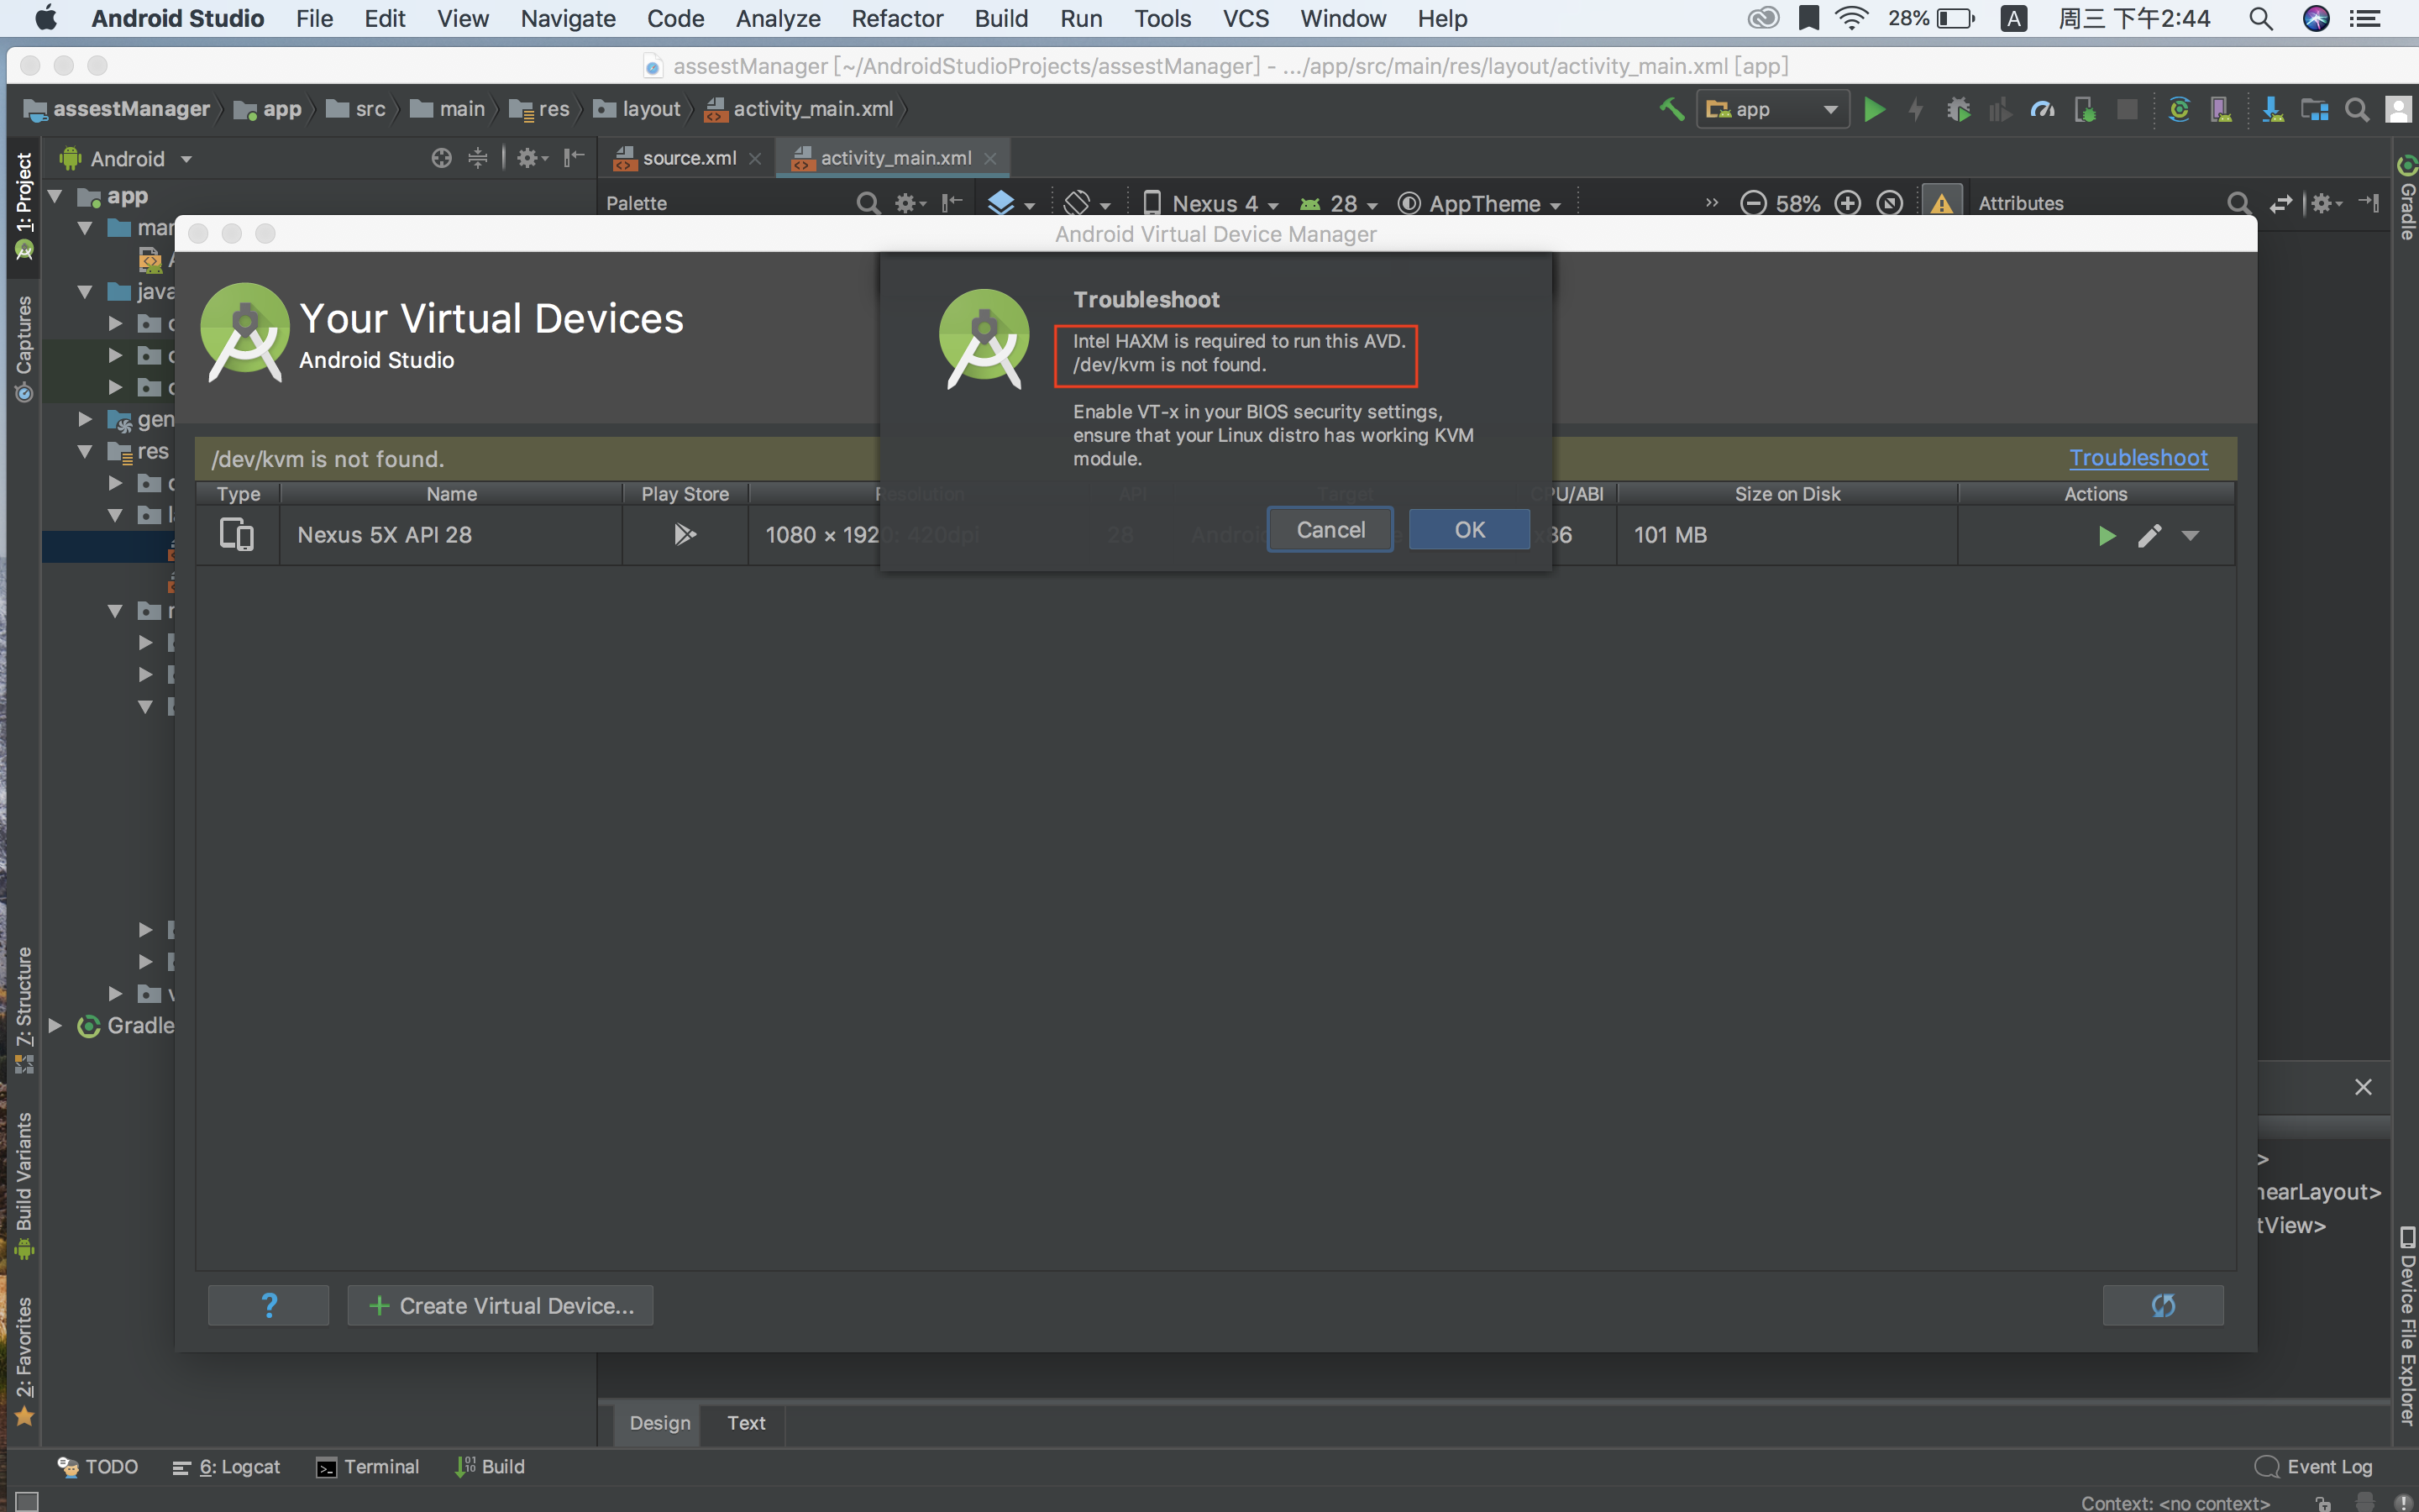
Task: Zoom in the design surface
Action: coord(1847,203)
